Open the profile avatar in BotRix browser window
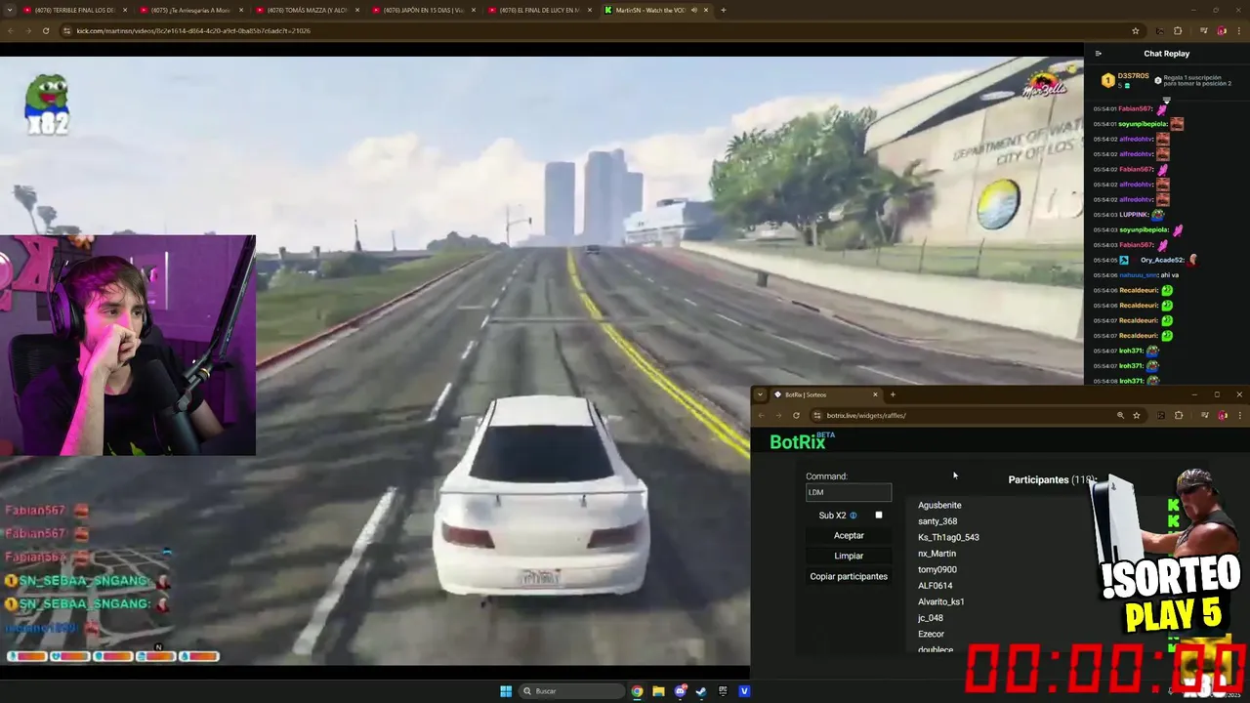Image resolution: width=1250 pixels, height=703 pixels. 1223,415
